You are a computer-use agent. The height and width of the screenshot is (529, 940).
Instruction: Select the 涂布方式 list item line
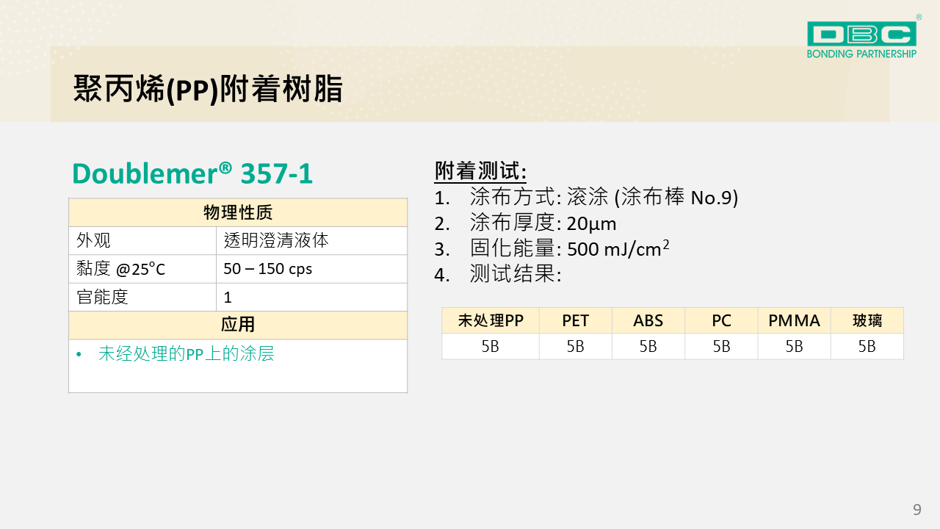(x=602, y=197)
